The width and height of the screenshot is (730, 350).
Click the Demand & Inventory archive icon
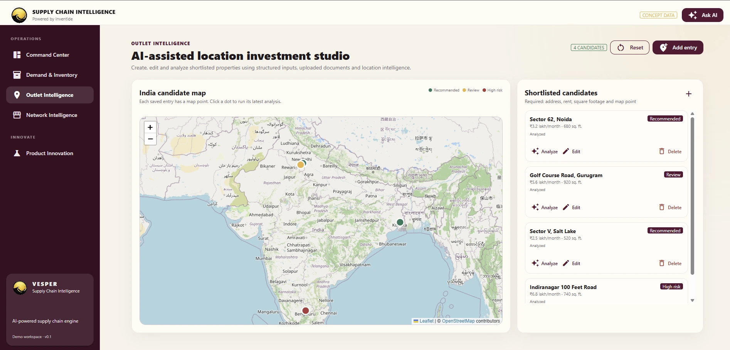pos(17,75)
